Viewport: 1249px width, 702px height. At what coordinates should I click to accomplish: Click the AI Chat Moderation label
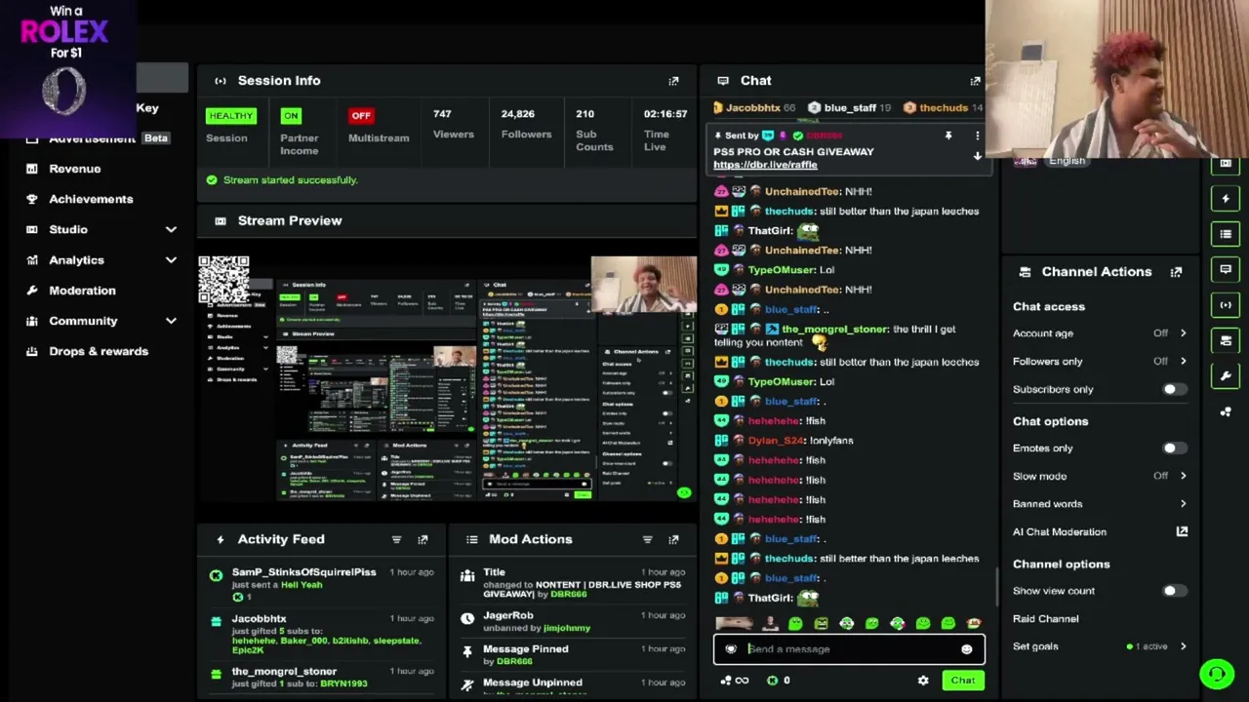(1060, 532)
